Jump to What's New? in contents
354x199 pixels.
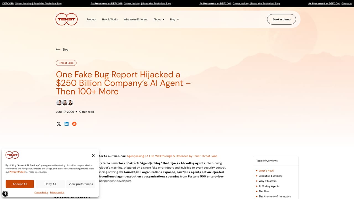[x=266, y=171]
